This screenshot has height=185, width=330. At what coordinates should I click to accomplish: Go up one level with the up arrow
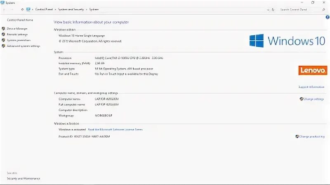click(x=22, y=9)
